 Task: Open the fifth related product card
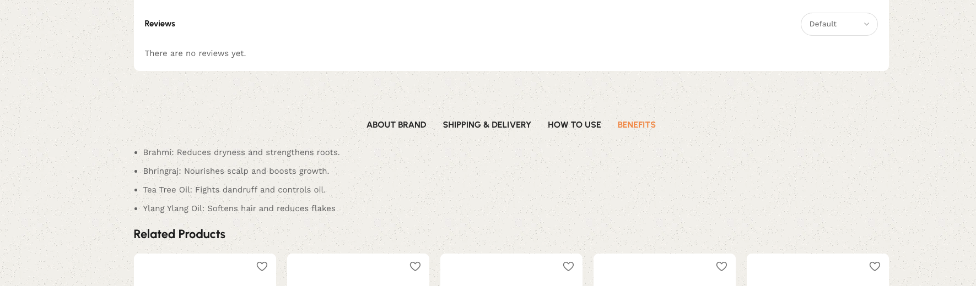(x=818, y=270)
